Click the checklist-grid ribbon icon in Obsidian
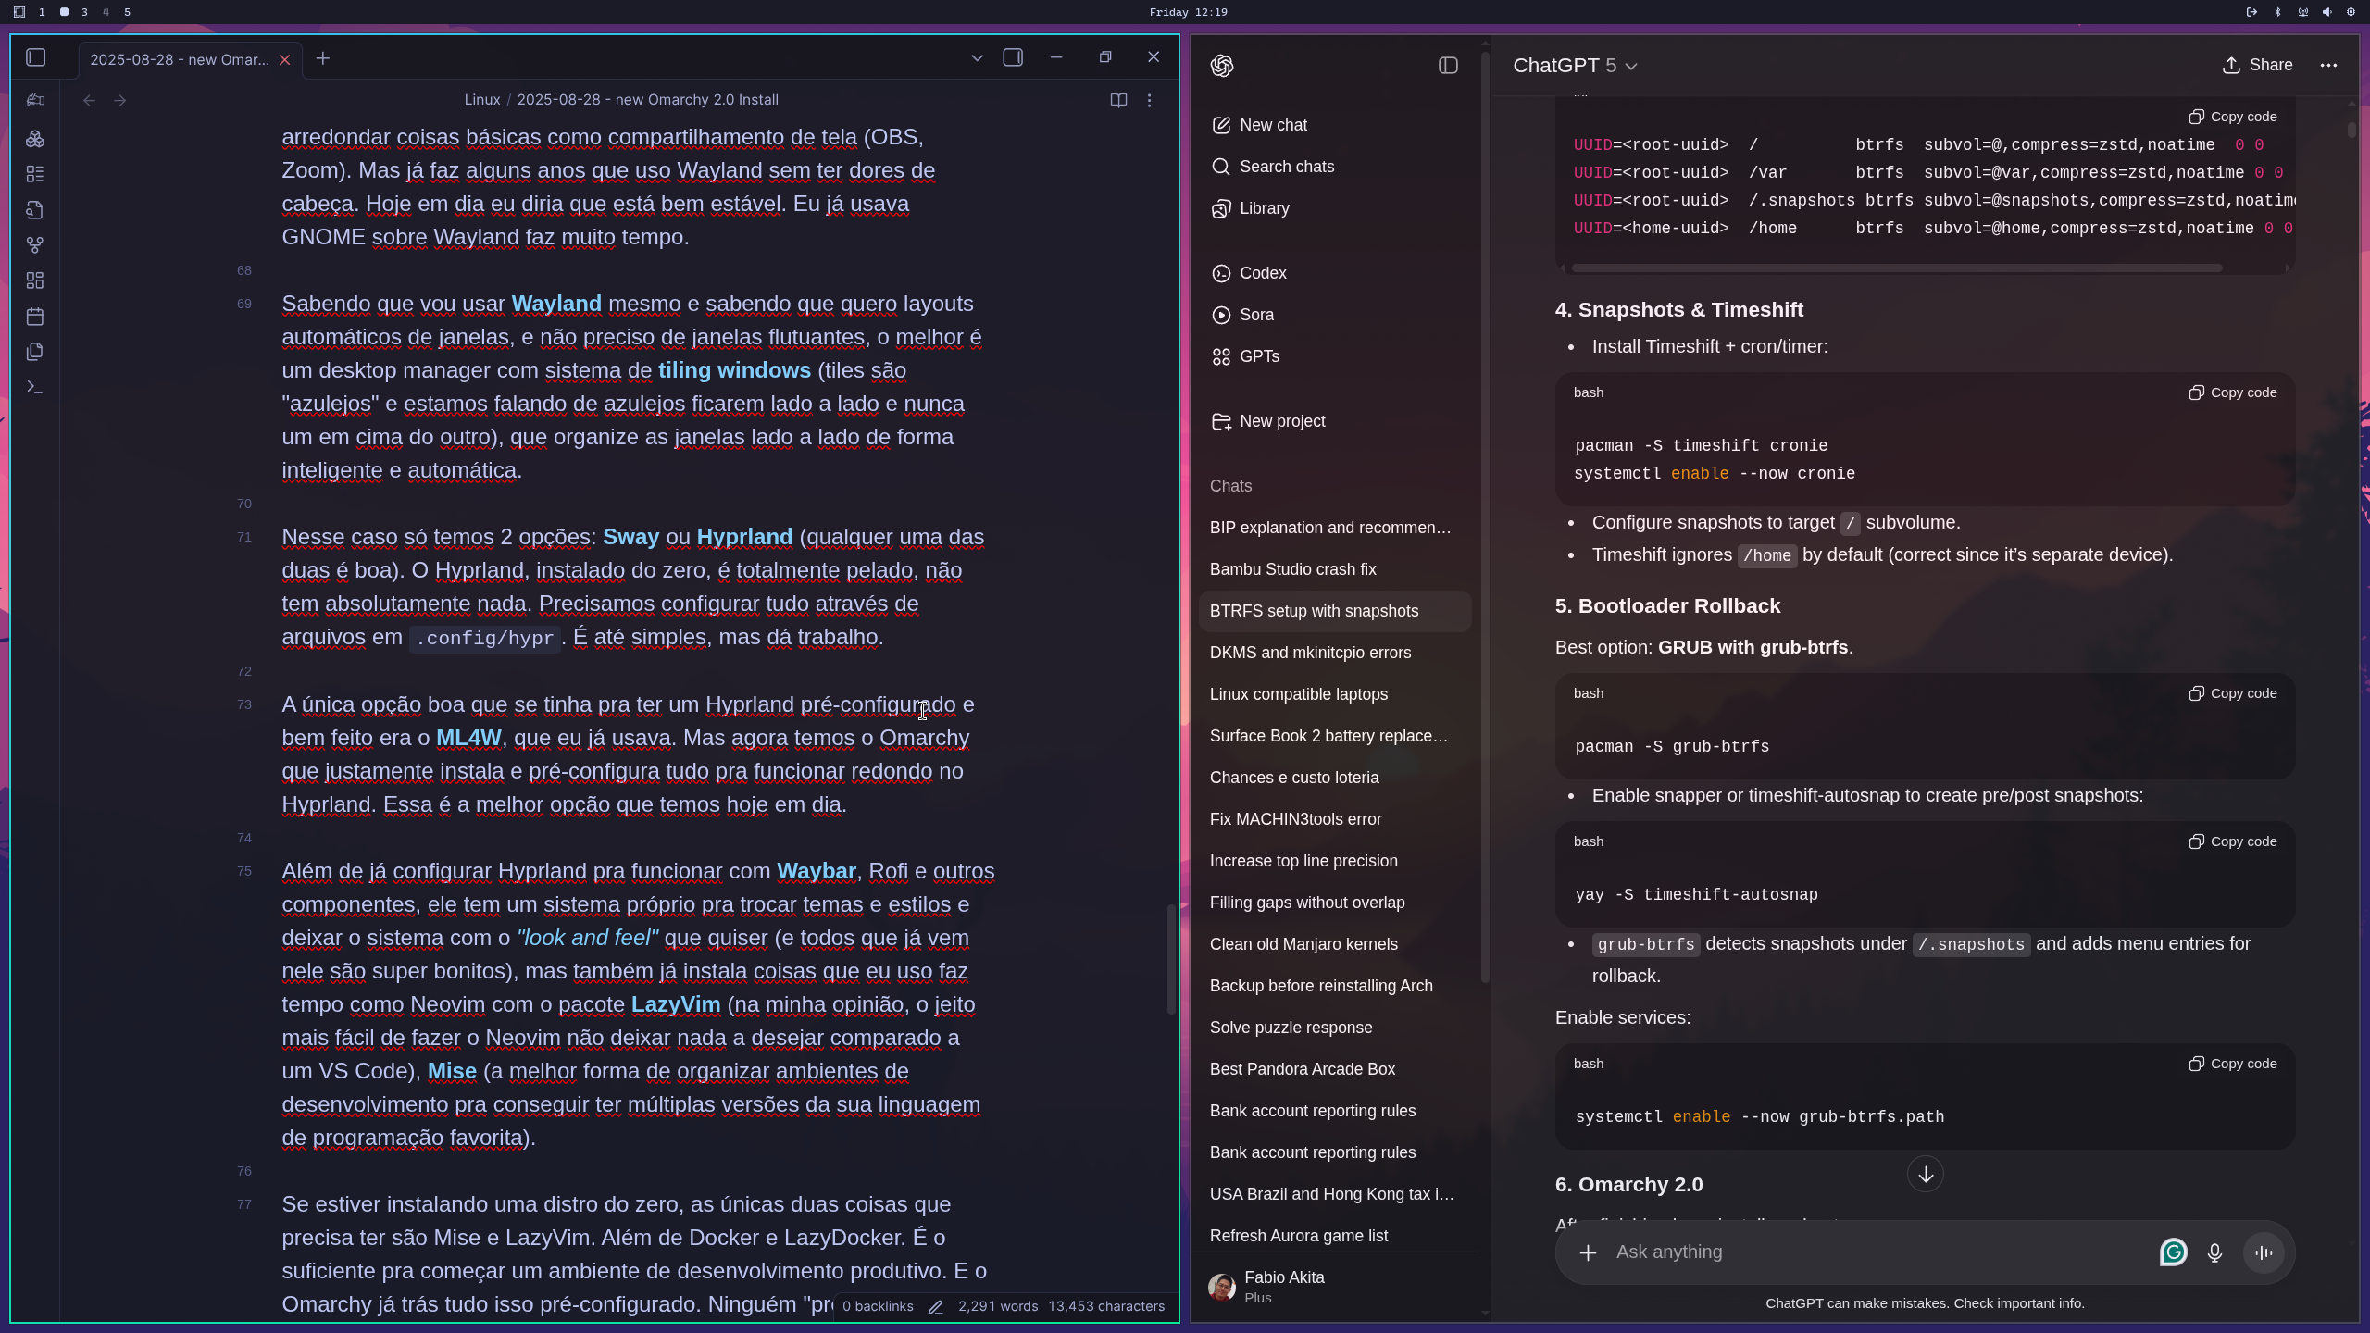2370x1333 pixels. [x=35, y=174]
